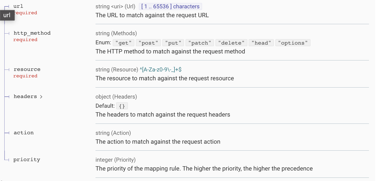Click the headers default "{}" chip
376x181 pixels.
[x=122, y=106]
